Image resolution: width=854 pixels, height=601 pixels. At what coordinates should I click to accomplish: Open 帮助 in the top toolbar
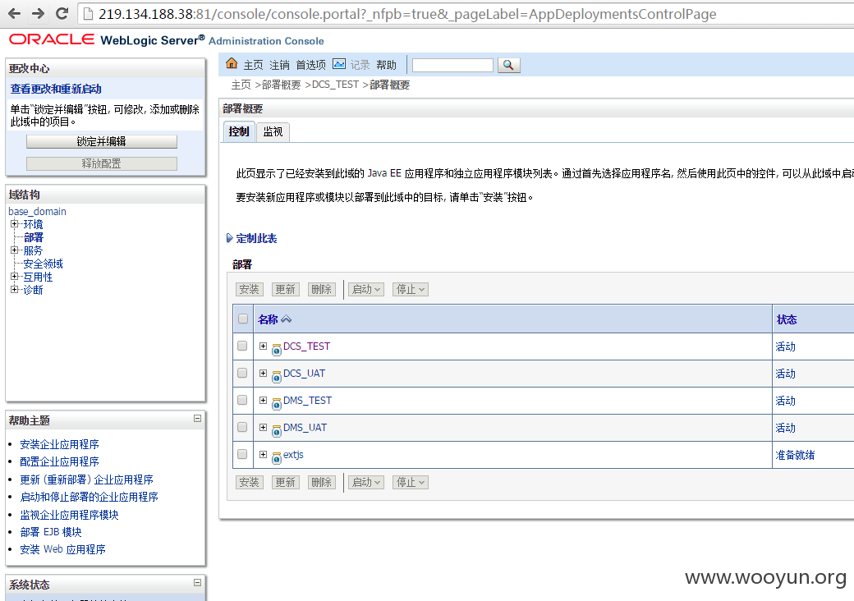point(386,66)
